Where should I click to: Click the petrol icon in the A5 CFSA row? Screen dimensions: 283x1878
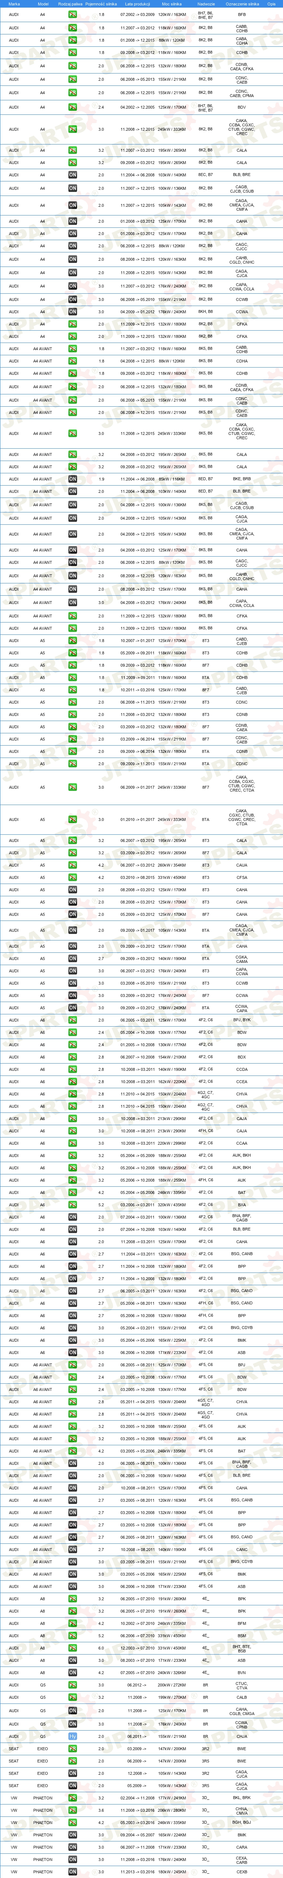72,878
